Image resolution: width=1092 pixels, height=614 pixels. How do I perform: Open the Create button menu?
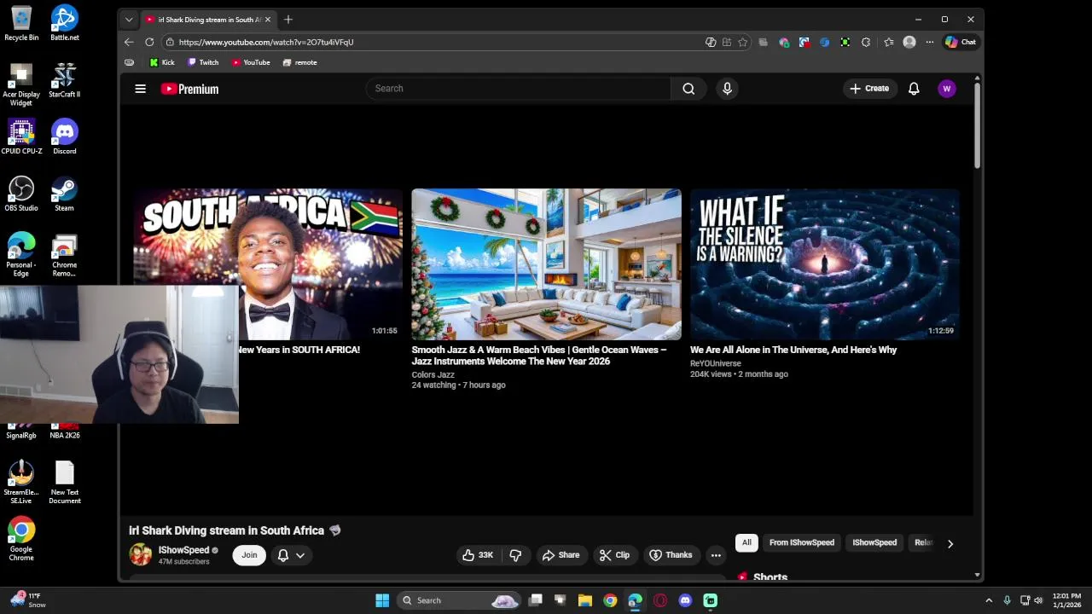(869, 89)
